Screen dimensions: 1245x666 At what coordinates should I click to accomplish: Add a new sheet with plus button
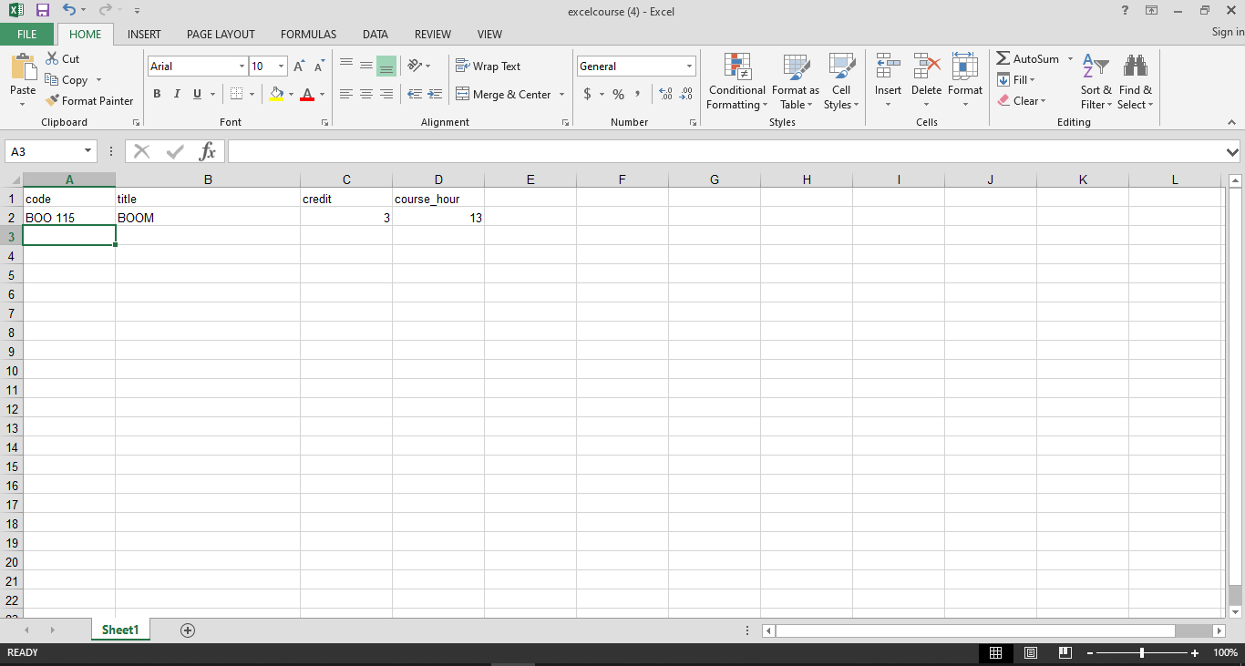(x=188, y=630)
